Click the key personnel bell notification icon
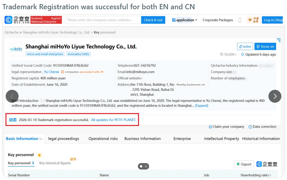Image resolution: width=287 pixels, height=180 pixels. click(40, 155)
